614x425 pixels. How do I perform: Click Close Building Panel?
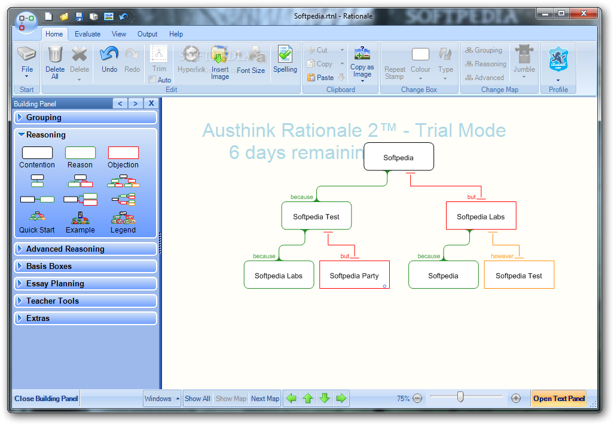(46, 398)
